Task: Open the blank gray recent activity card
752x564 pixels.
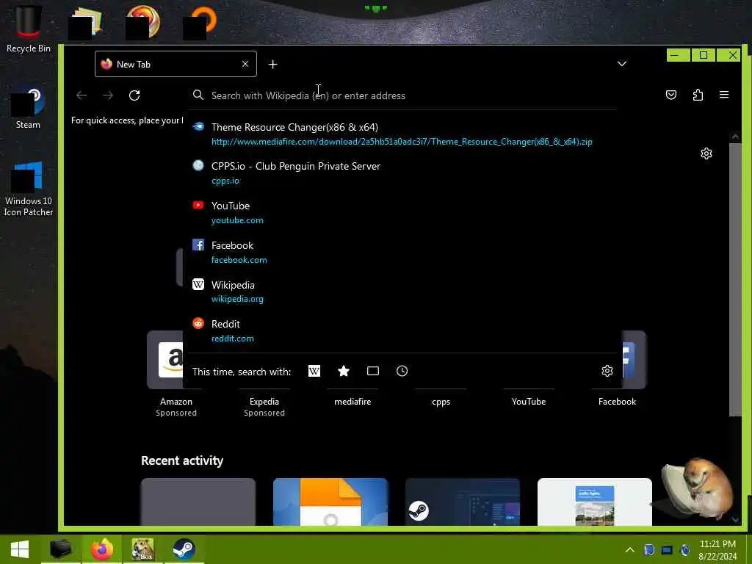Action: (198, 502)
